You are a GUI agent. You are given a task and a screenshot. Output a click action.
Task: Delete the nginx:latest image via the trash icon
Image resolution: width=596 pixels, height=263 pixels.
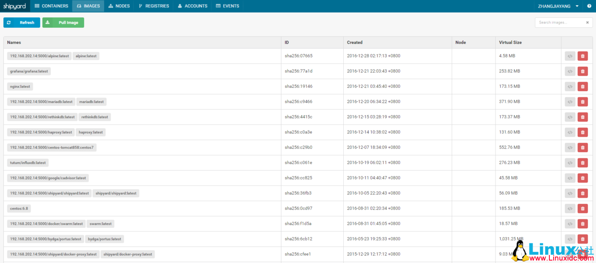(583, 87)
